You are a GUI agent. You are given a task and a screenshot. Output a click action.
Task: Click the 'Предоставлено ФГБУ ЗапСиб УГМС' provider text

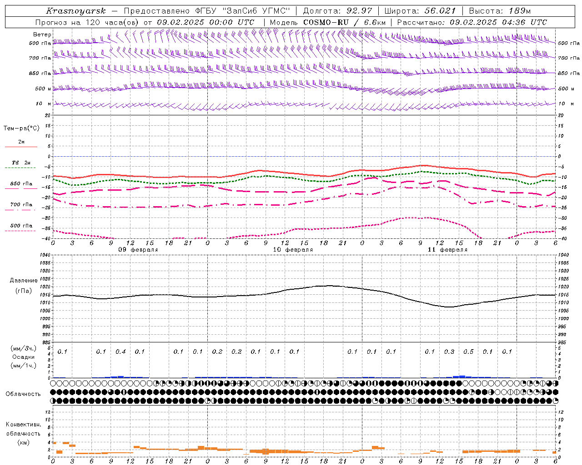point(207,11)
